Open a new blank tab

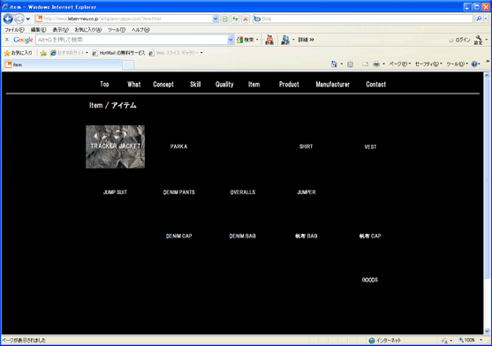pyautogui.click(x=128, y=65)
